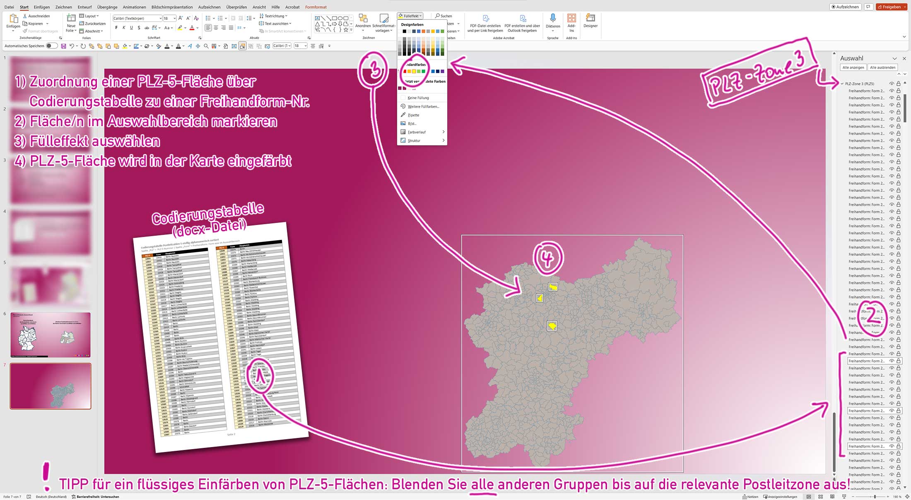Collapse the PLZ-Zone 3 (PLZ5) tree entry
This screenshot has height=500, width=911.
click(841, 83)
